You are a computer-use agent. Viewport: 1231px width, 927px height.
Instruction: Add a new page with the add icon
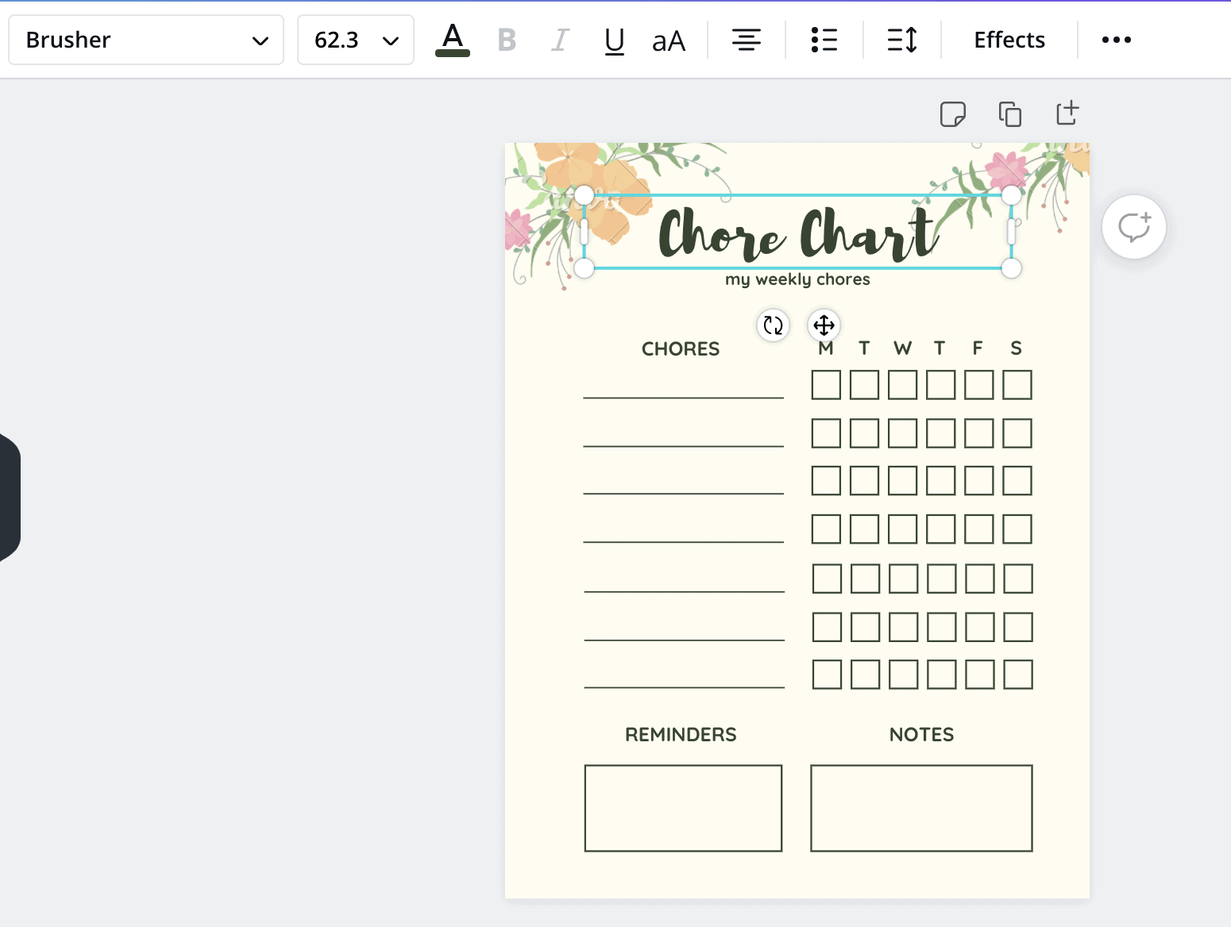point(1067,113)
